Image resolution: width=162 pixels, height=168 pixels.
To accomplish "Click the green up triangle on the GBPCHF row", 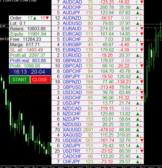I will pyautogui.click(x=138, y=71).
